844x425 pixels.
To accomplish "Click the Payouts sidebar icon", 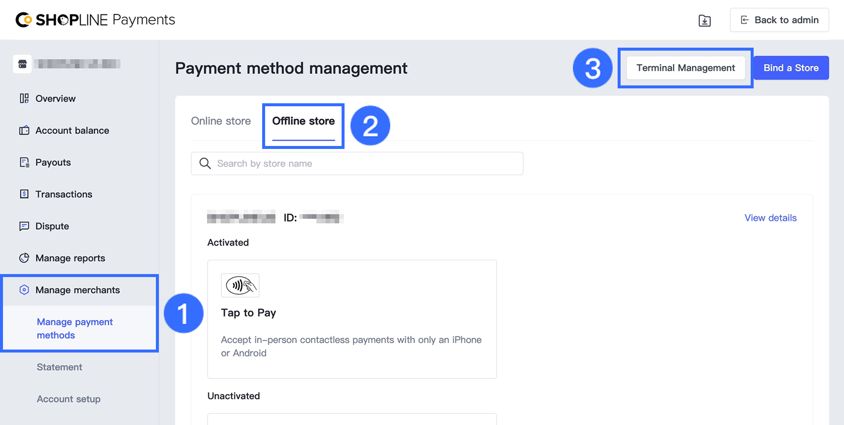I will 24,162.
